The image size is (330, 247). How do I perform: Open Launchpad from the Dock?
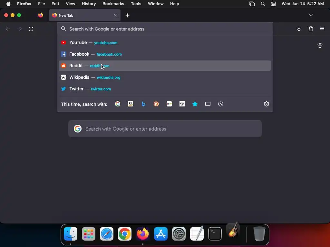click(x=89, y=234)
